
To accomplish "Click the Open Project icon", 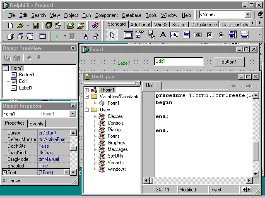I will [58, 26].
